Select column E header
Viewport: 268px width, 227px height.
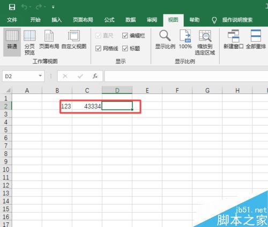pyautogui.click(x=147, y=90)
